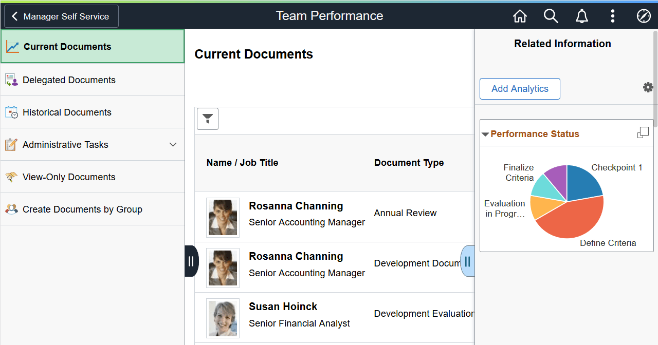Expand Administrative Tasks chevron
Screen dimensions: 658x345
tap(173, 145)
